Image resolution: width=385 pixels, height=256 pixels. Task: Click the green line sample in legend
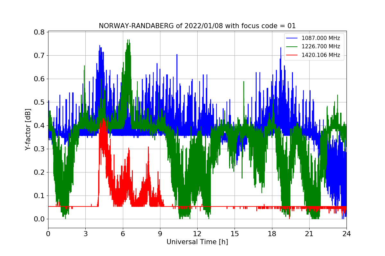point(292,47)
